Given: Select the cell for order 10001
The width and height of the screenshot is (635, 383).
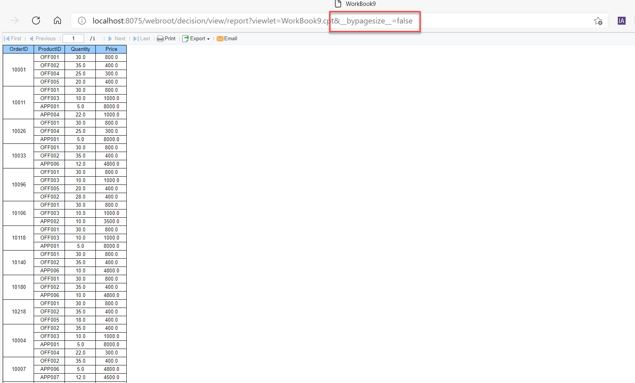Looking at the screenshot, I should pyautogui.click(x=18, y=70).
